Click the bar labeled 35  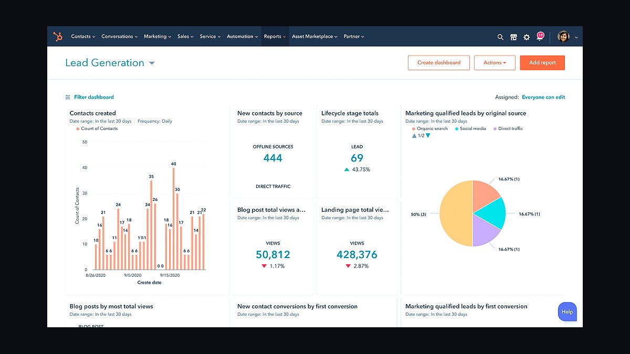coord(151,225)
